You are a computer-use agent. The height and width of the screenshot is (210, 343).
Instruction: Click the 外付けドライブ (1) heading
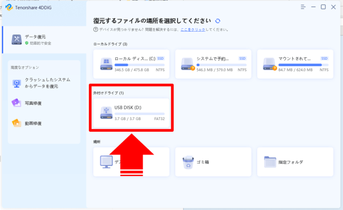pyautogui.click(x=108, y=93)
